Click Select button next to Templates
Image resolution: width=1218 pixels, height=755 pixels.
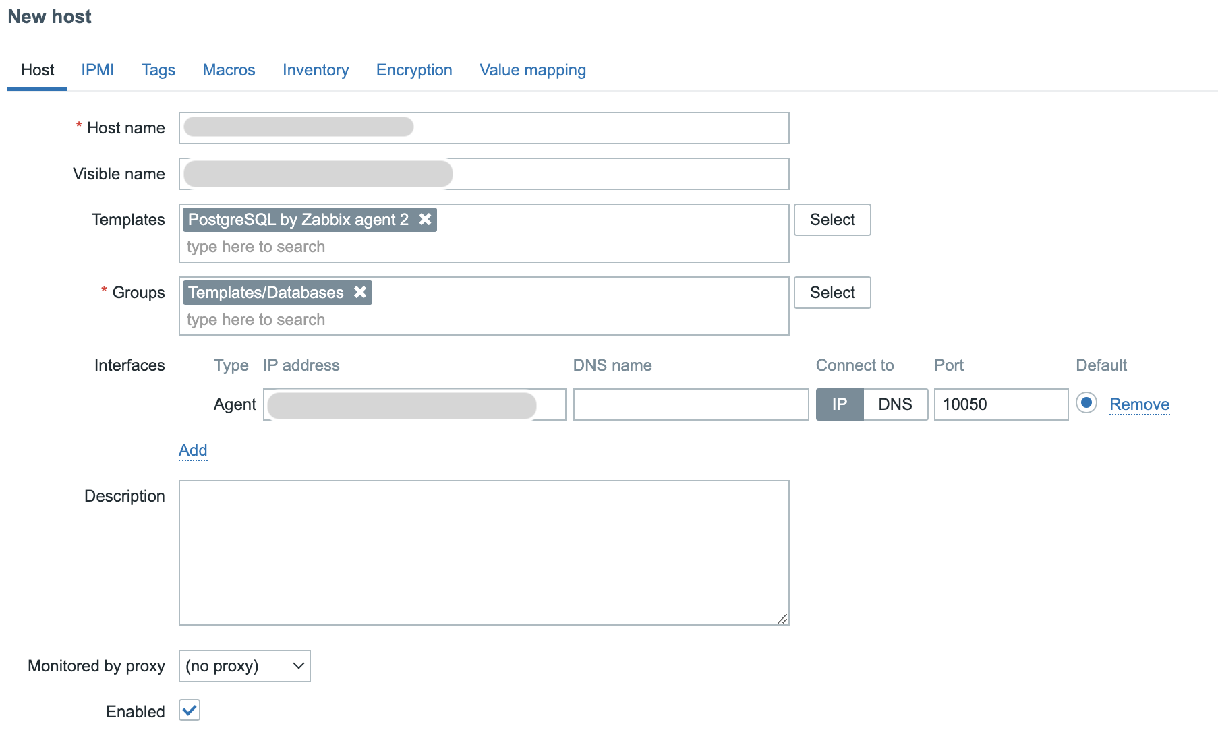pyautogui.click(x=832, y=220)
